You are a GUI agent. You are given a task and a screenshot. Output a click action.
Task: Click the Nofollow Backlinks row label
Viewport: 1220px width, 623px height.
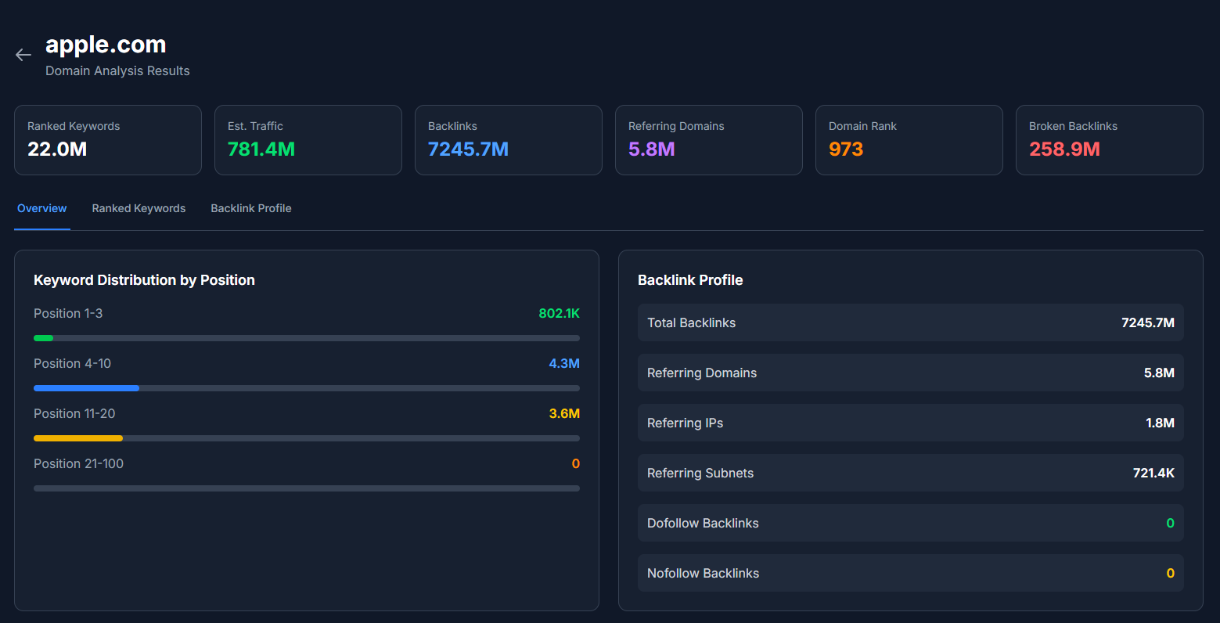pos(703,573)
